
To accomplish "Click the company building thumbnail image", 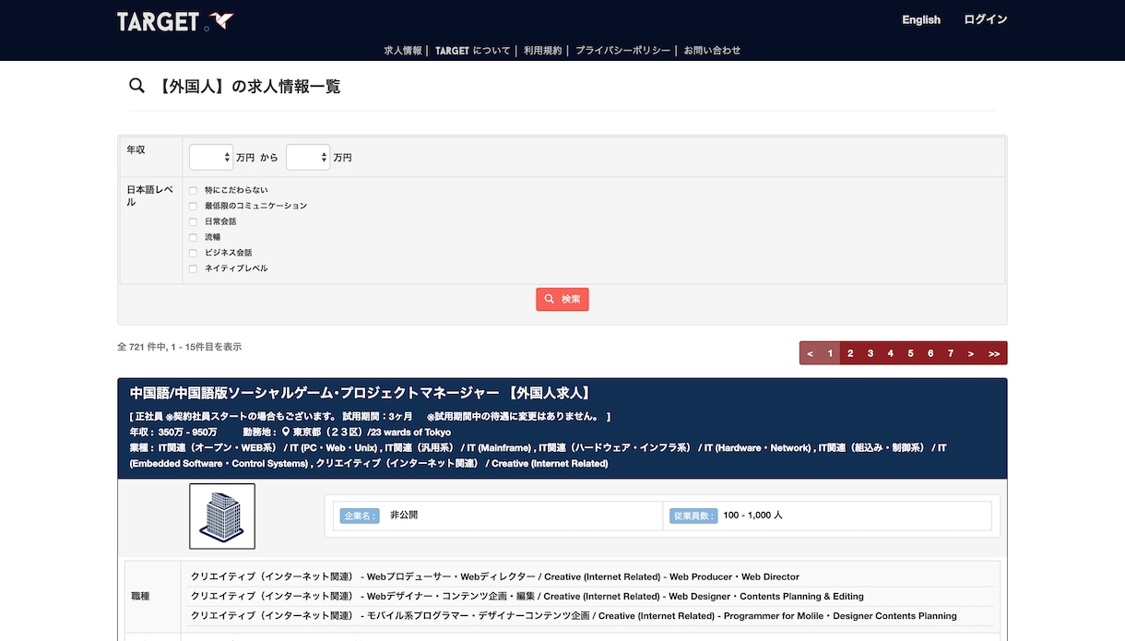I will click(x=222, y=516).
